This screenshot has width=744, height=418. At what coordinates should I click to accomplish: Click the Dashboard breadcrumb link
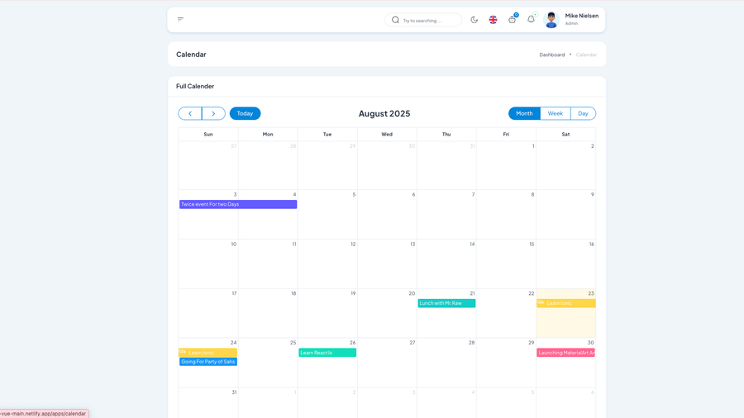pos(552,55)
